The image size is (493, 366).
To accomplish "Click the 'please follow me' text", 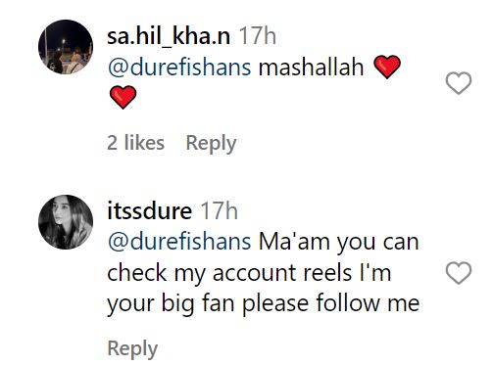I will click(x=330, y=303).
